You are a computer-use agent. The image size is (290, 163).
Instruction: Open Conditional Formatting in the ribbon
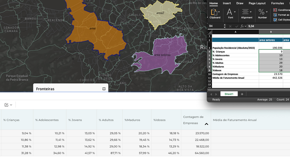point(275,10)
